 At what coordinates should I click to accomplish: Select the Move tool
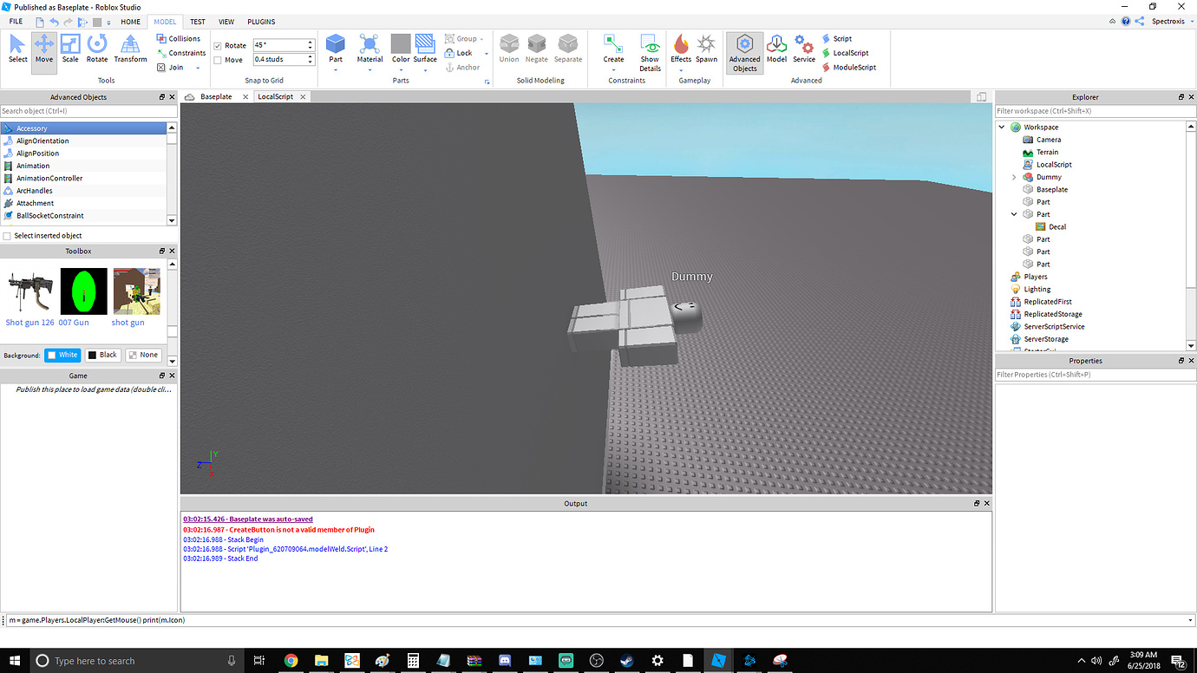[x=43, y=52]
